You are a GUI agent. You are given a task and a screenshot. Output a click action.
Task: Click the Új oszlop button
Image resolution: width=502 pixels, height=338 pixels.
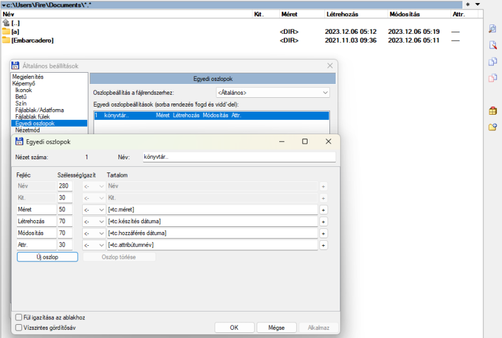[x=48, y=257]
